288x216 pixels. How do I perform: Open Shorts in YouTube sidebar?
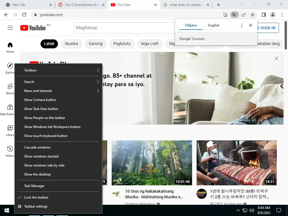click(x=10, y=89)
